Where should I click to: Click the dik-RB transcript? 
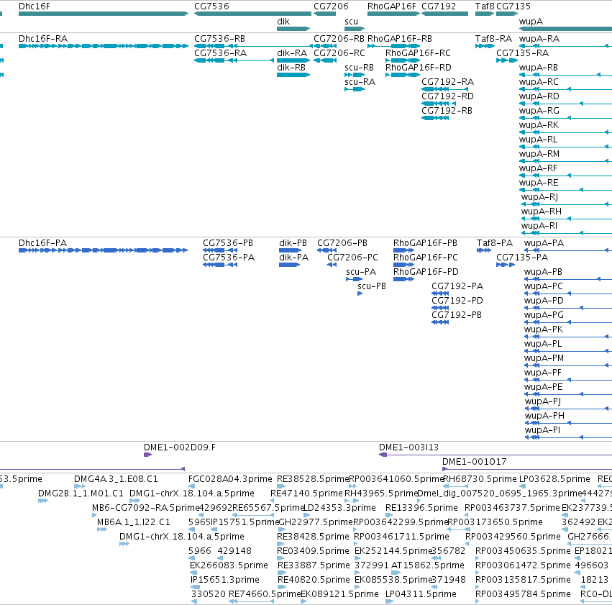click(293, 75)
